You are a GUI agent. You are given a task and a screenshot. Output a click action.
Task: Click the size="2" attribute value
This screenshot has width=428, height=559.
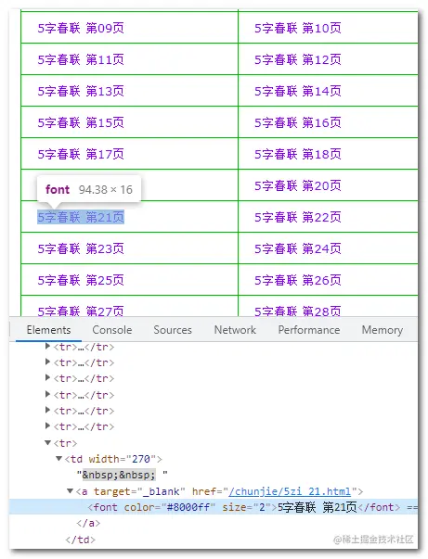click(x=263, y=507)
